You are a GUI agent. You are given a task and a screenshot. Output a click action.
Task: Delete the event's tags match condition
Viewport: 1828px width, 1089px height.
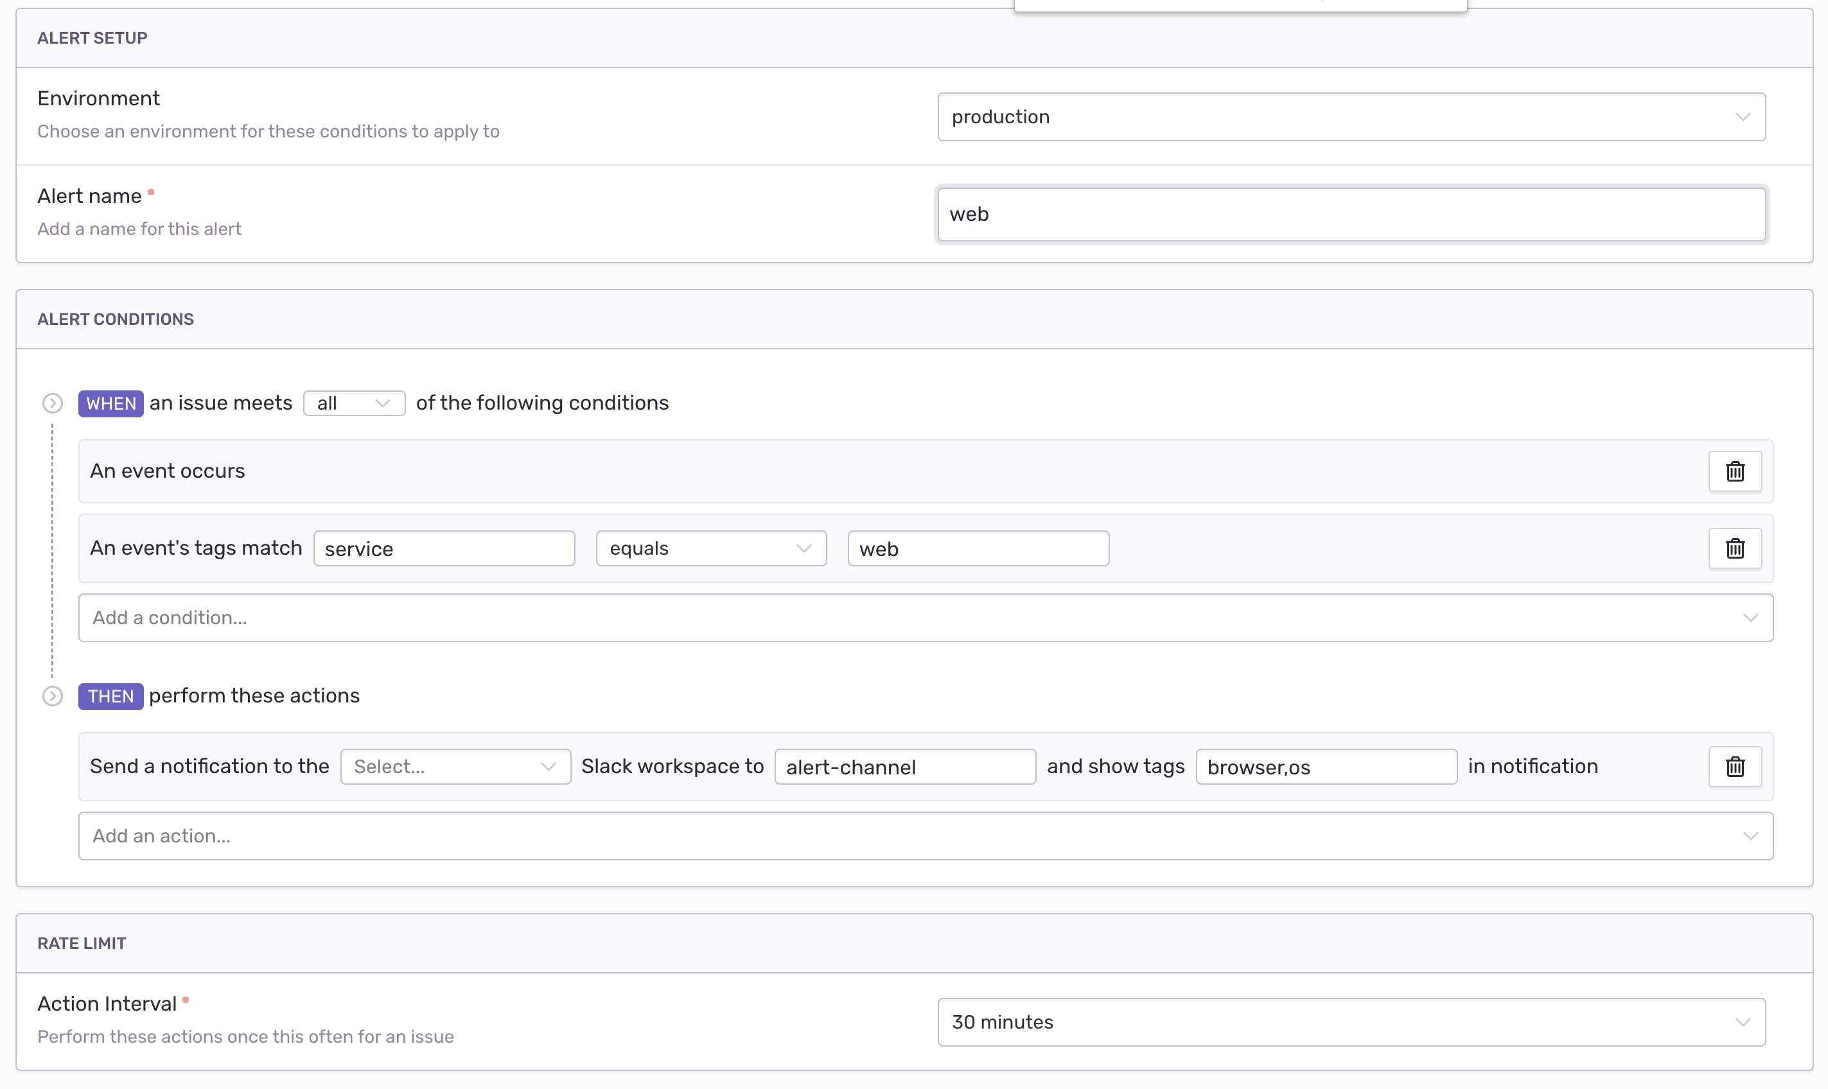point(1734,548)
